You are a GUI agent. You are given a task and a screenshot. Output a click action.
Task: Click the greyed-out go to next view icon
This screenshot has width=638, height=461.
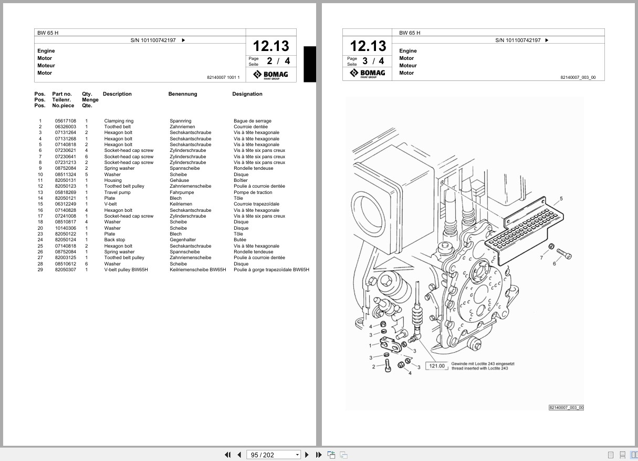pyautogui.click(x=343, y=455)
